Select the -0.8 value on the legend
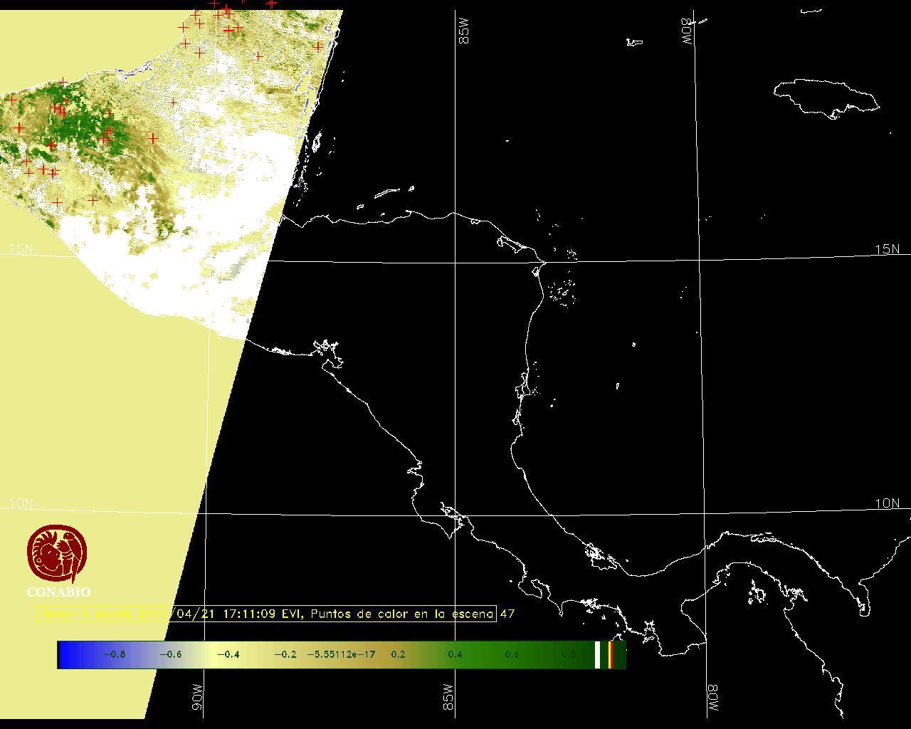The image size is (911, 729). click(x=114, y=654)
